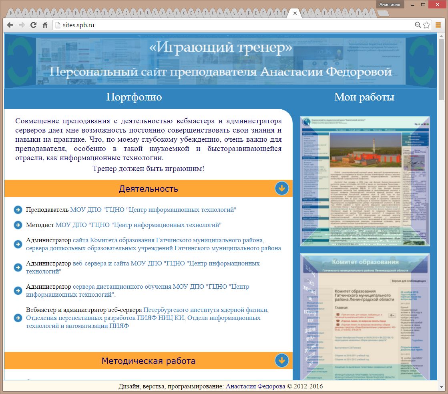The height and width of the screenshot is (394, 448).
Task: Open сайта Комитета образования Гатчинского link
Action: [168, 240]
